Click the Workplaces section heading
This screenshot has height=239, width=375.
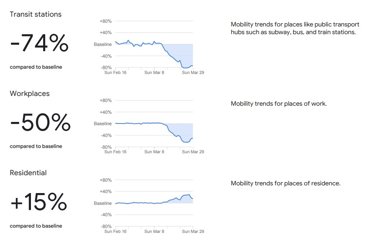coord(30,93)
